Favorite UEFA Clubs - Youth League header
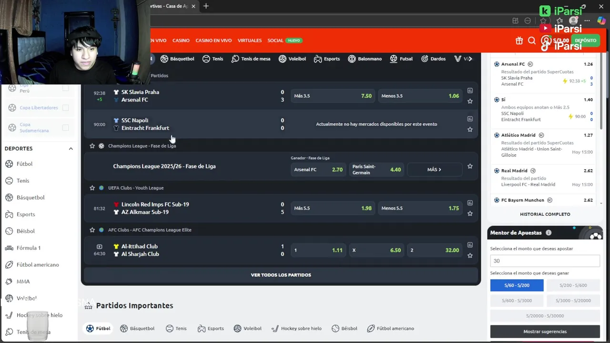Viewport: 610px width, 343px height. [x=92, y=188]
